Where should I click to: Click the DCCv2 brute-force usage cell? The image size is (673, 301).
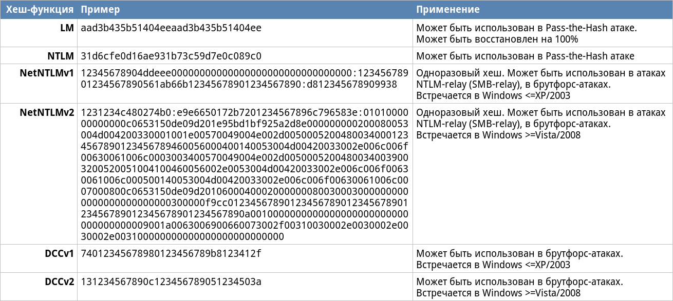[519, 287]
